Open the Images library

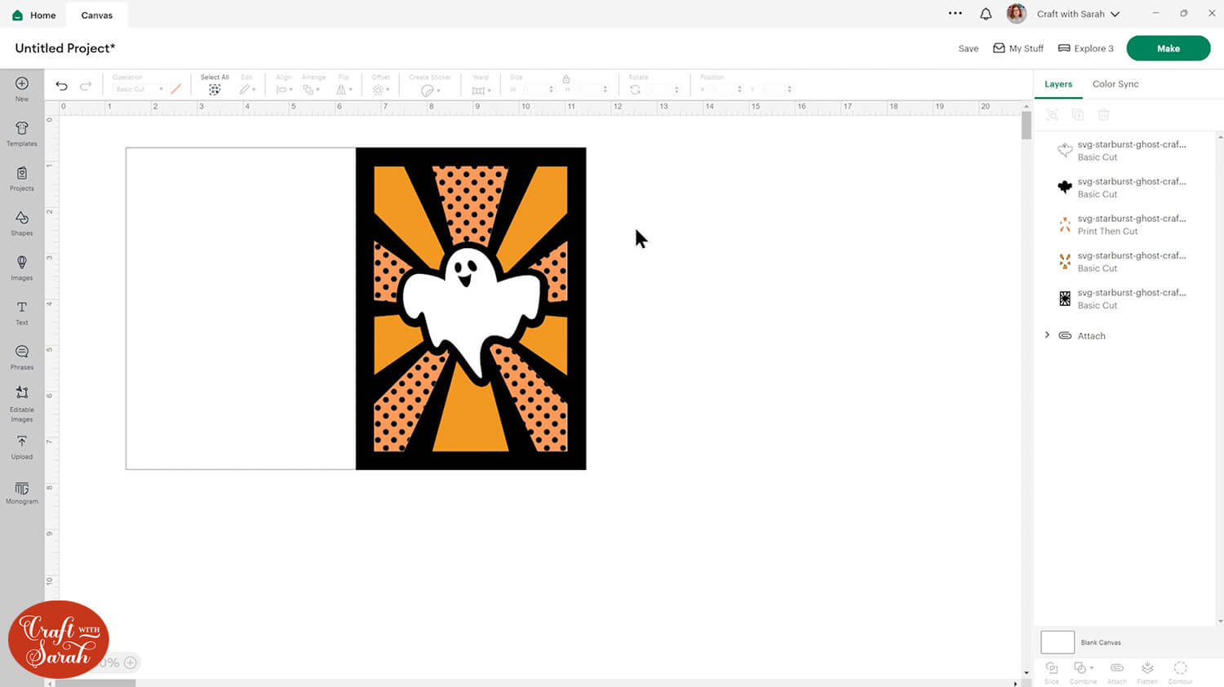[22, 267]
